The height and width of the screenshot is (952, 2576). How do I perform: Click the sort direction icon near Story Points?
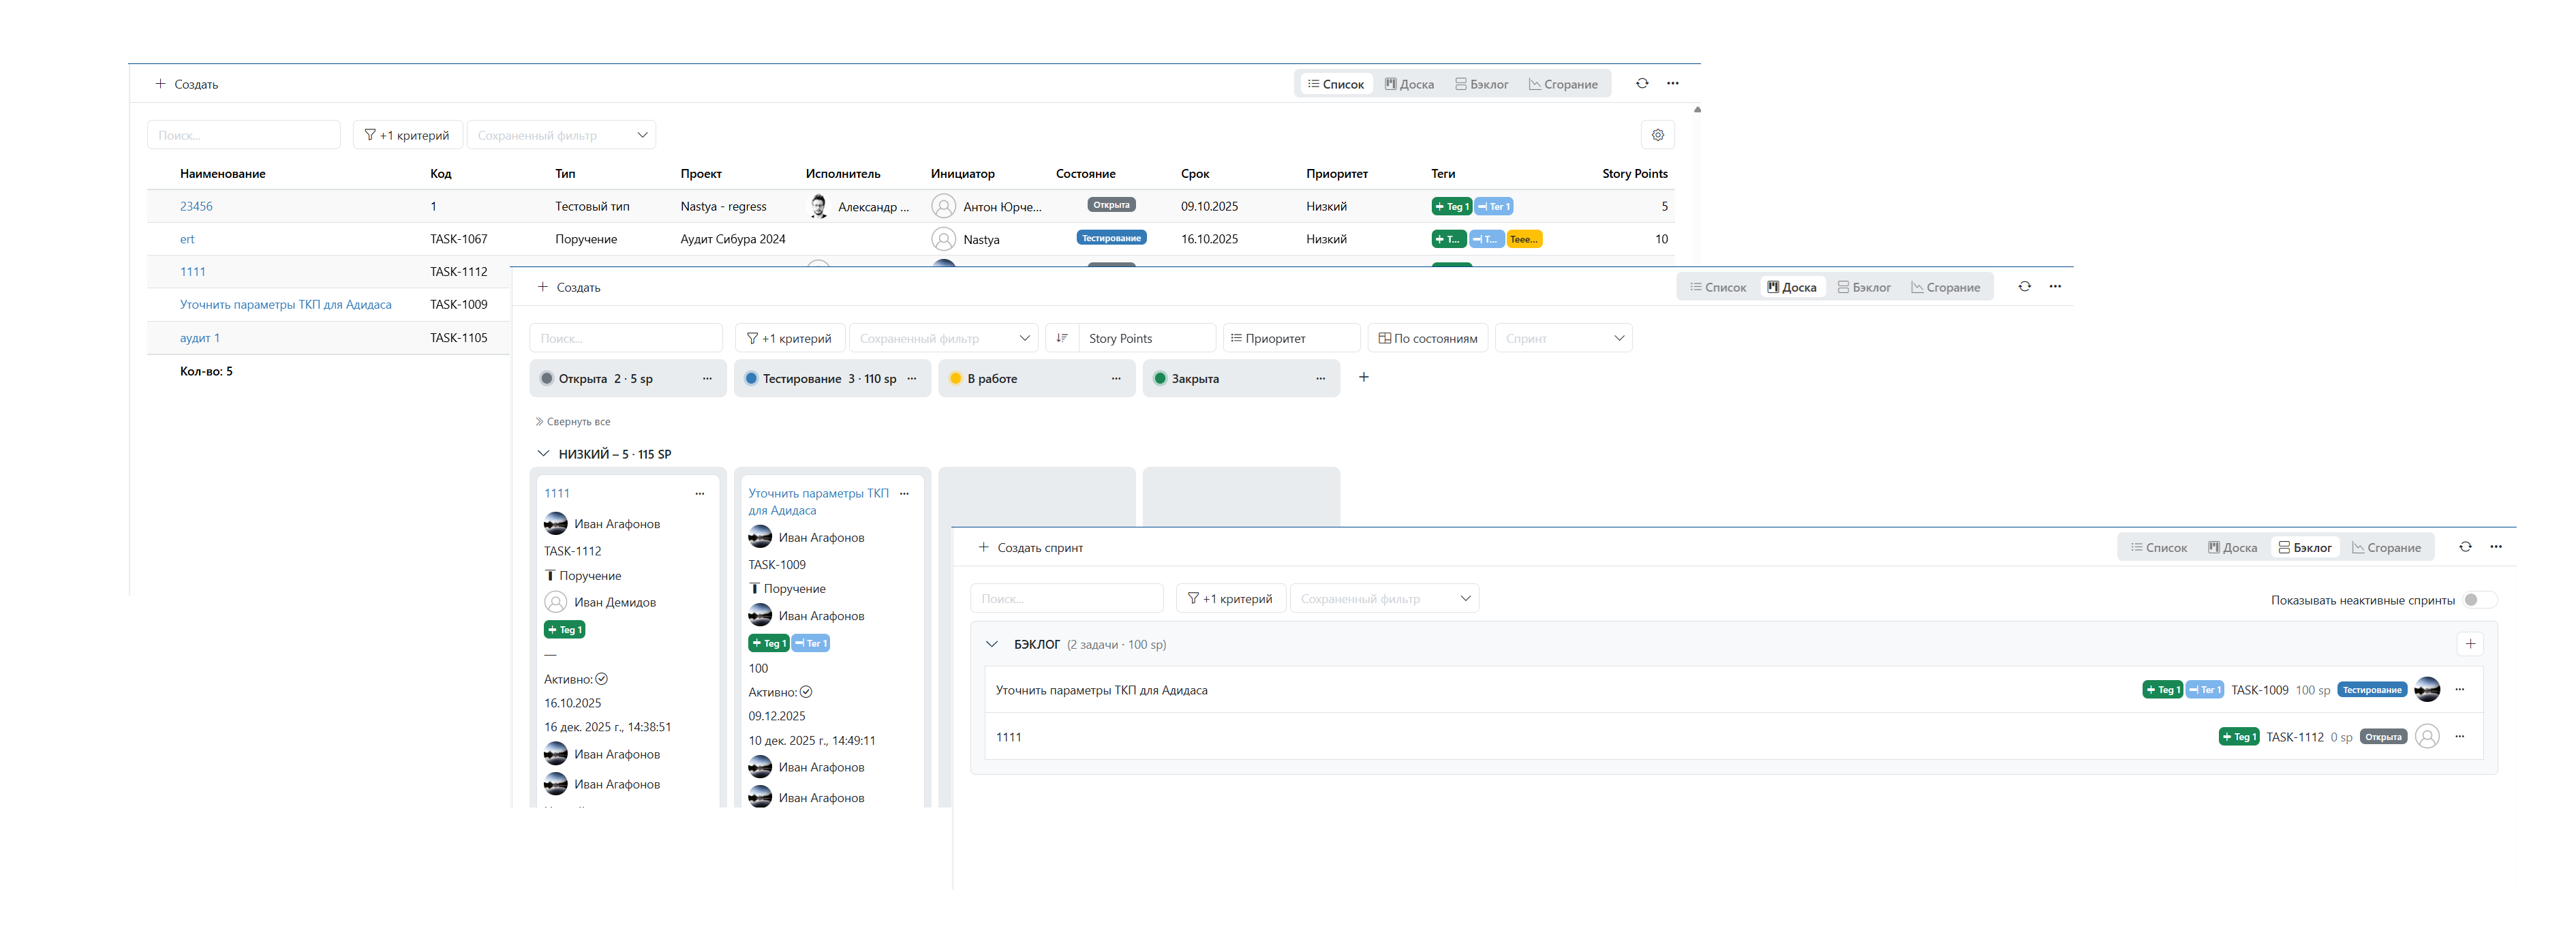point(1062,338)
